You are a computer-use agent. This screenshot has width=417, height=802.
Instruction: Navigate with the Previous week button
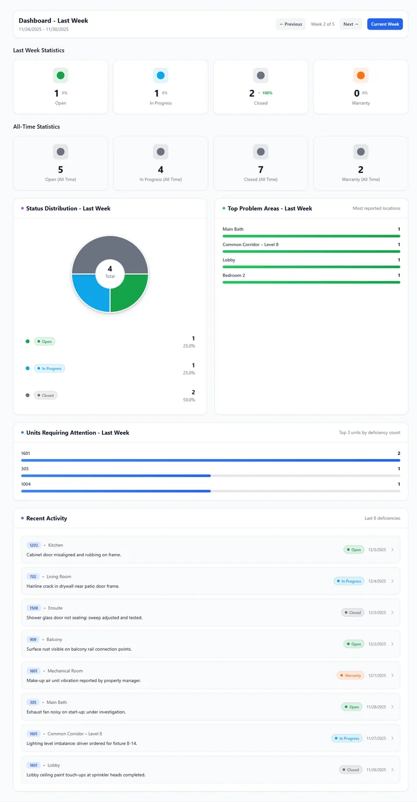coord(290,24)
